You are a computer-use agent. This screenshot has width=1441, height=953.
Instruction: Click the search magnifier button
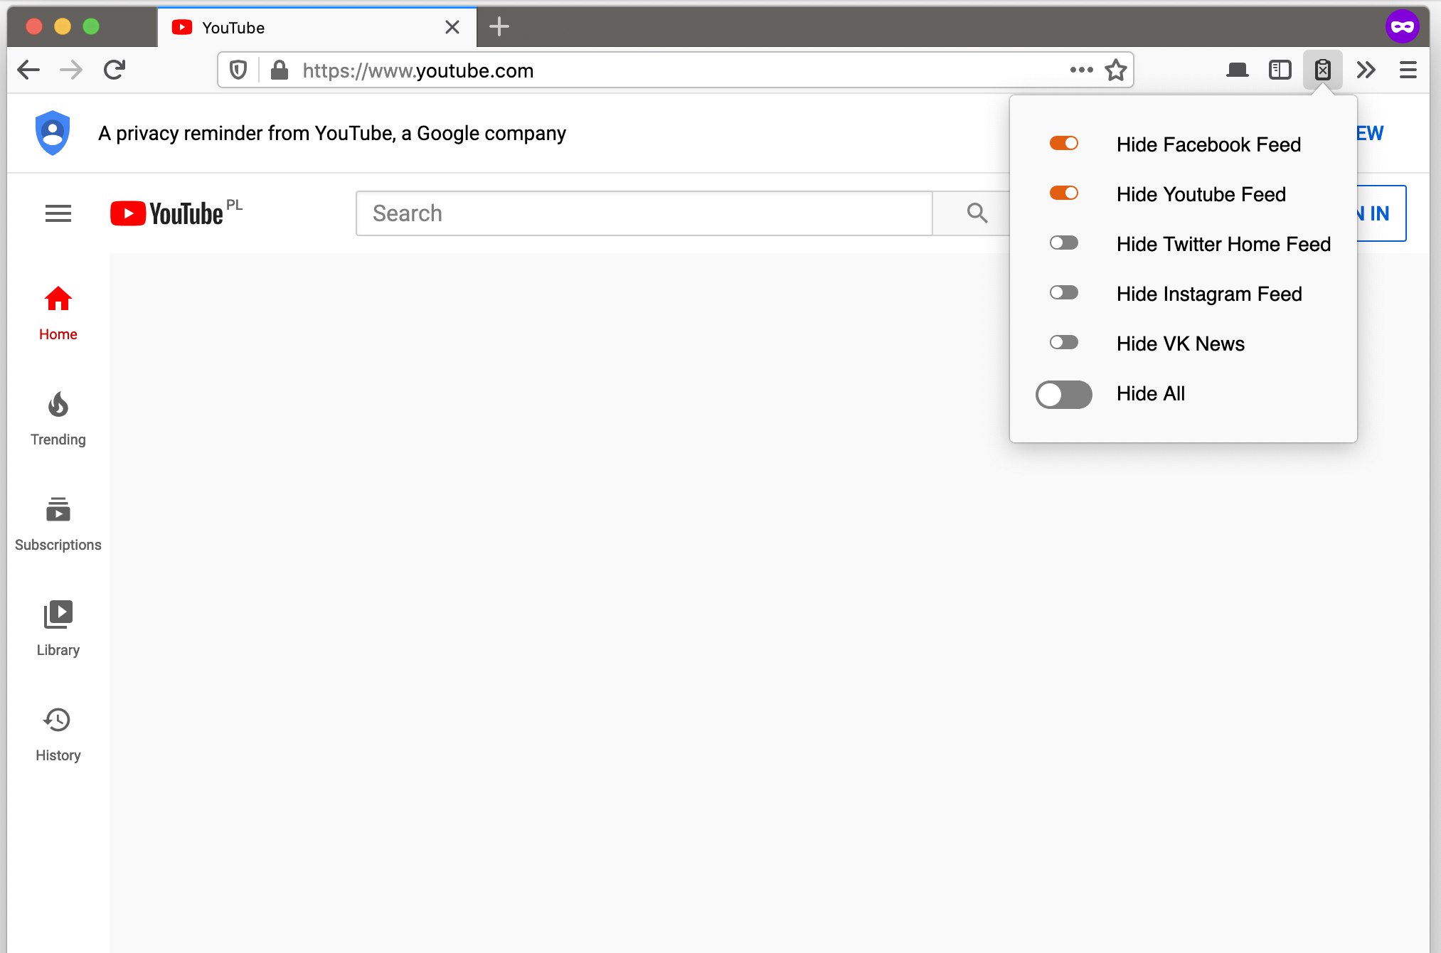[x=977, y=213]
